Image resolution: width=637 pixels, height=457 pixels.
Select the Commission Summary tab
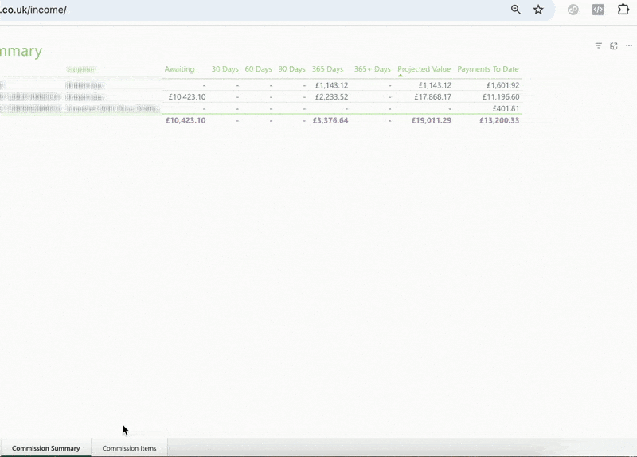click(x=46, y=448)
